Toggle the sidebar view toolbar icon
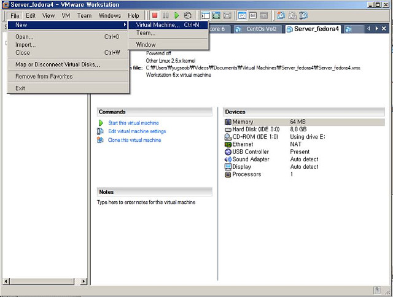This screenshot has width=393, height=297. tap(205, 15)
